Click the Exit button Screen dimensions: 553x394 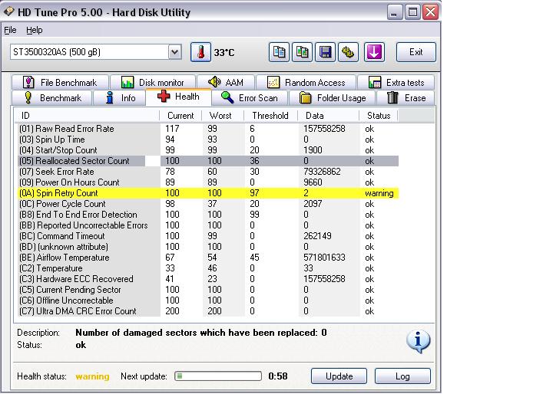[416, 52]
